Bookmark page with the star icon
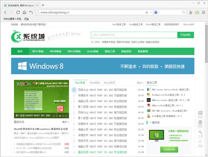 pyautogui.click(x=147, y=12)
